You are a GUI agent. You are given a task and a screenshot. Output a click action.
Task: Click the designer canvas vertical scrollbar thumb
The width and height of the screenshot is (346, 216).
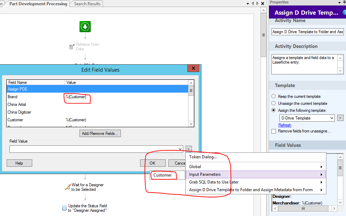pos(263,35)
